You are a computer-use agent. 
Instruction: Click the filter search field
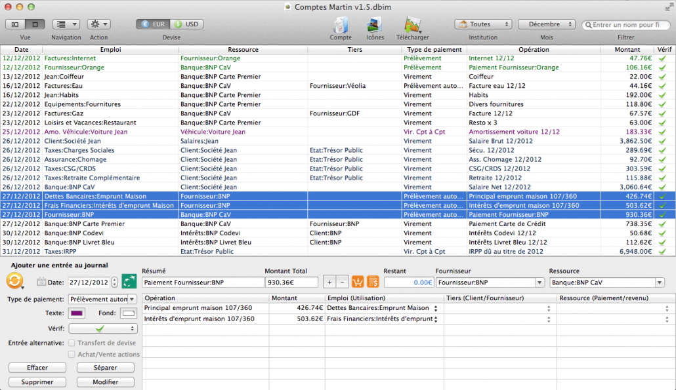pyautogui.click(x=626, y=25)
